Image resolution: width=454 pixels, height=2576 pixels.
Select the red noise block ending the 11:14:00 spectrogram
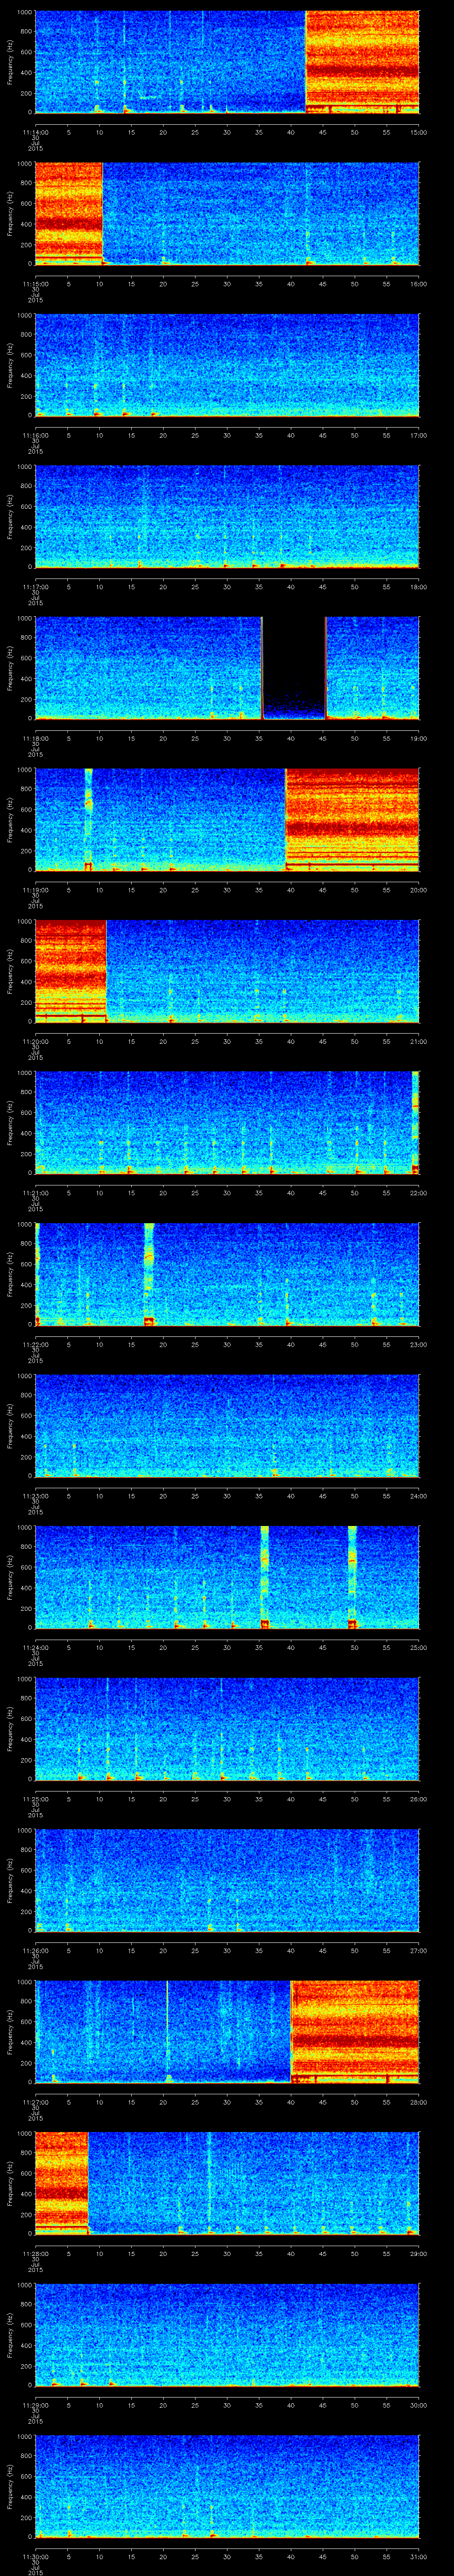tap(362, 62)
